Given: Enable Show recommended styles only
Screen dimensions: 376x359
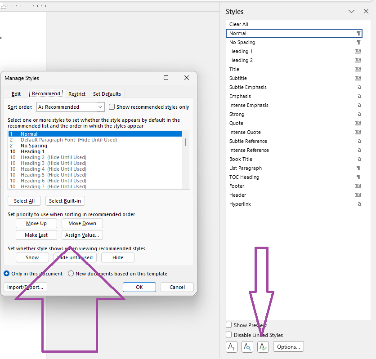Looking at the screenshot, I should pos(112,106).
